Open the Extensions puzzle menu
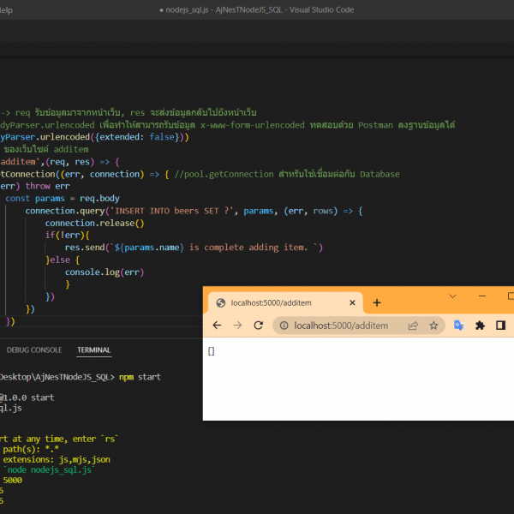Viewport: 514px width, 514px height. pos(480,326)
